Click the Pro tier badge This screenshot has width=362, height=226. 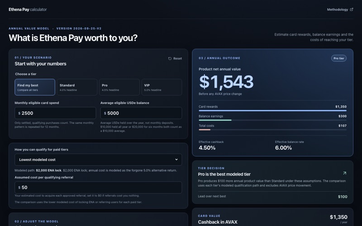coord(338,58)
